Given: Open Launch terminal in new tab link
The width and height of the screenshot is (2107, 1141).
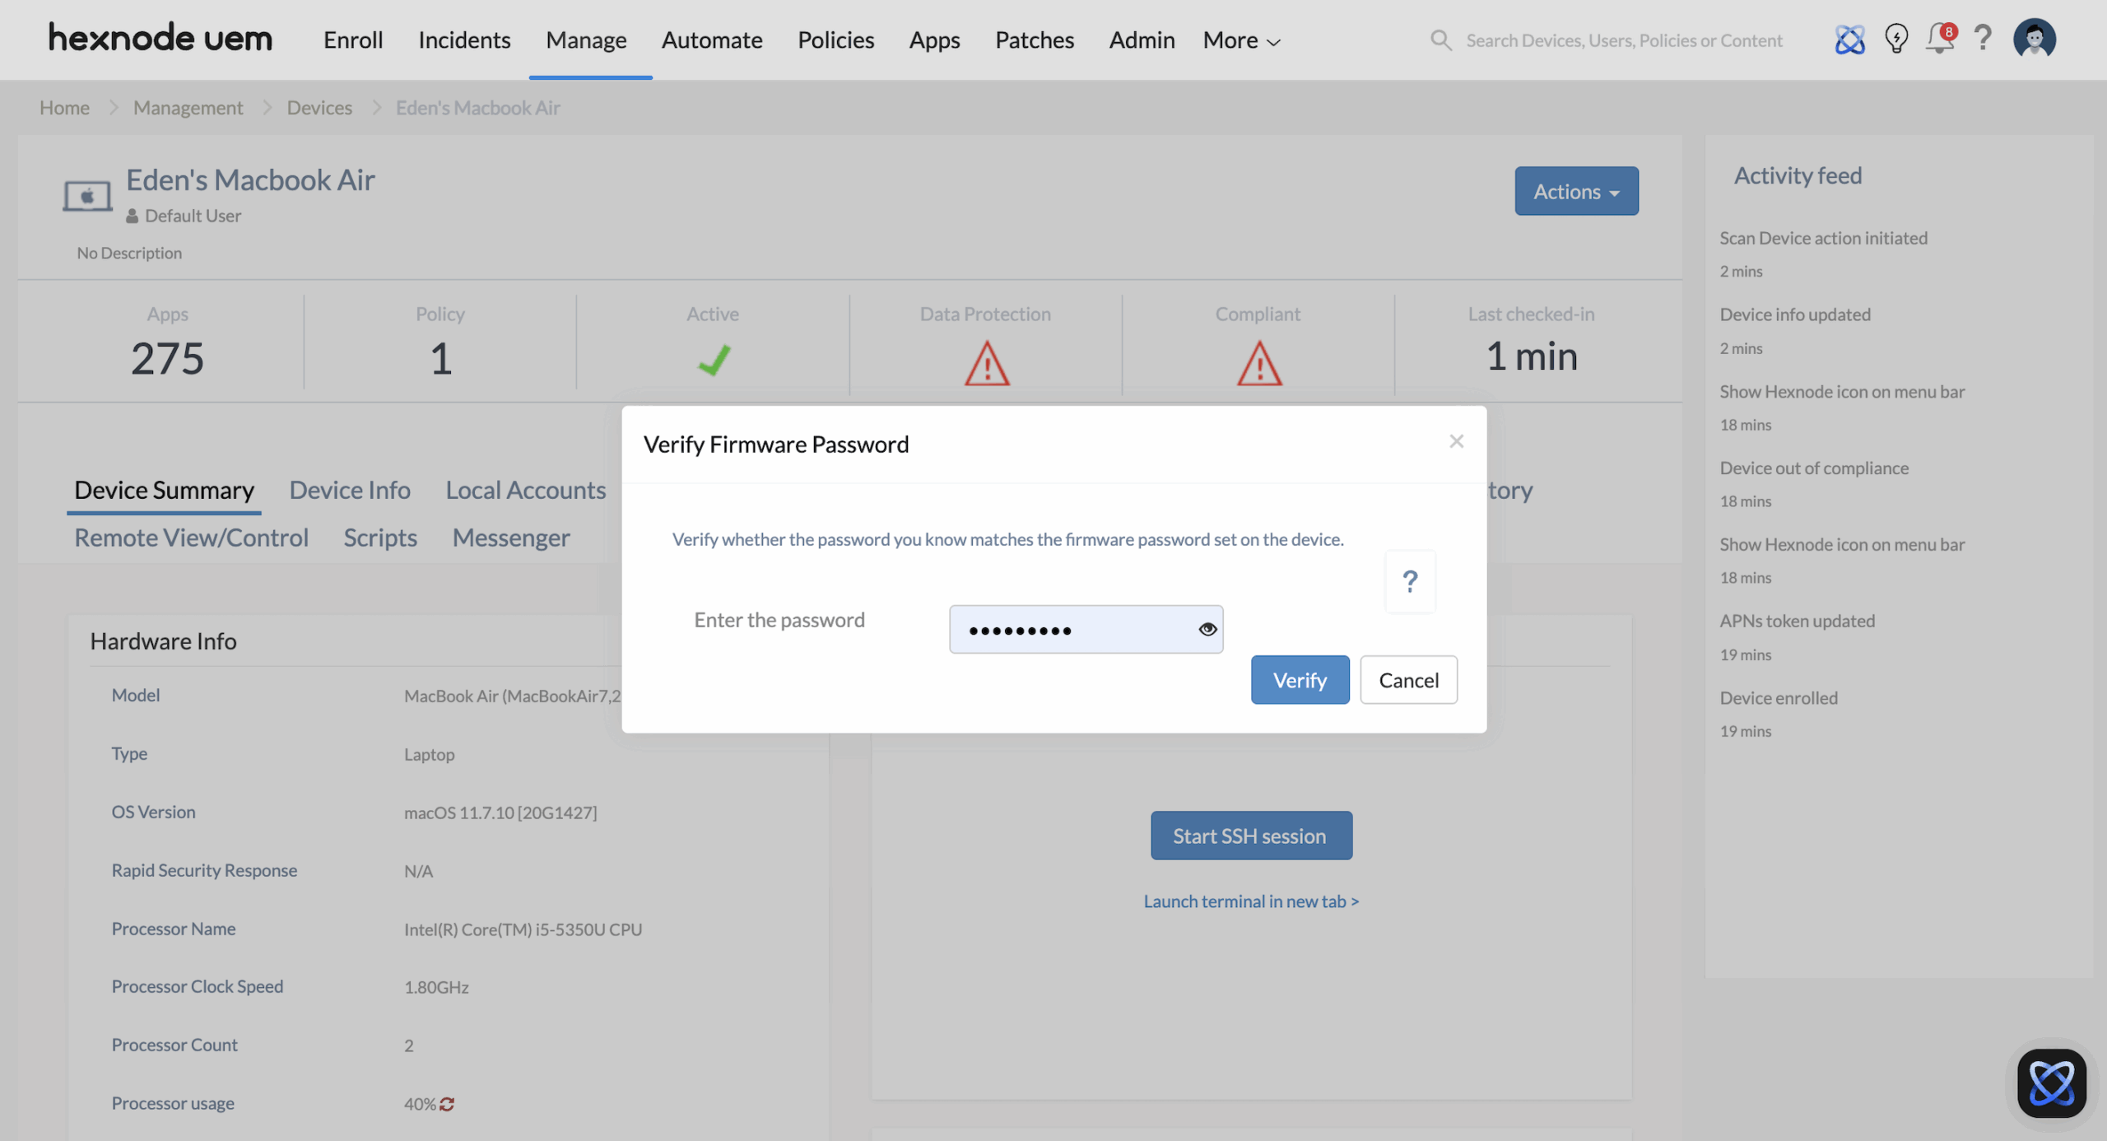Looking at the screenshot, I should (1250, 901).
